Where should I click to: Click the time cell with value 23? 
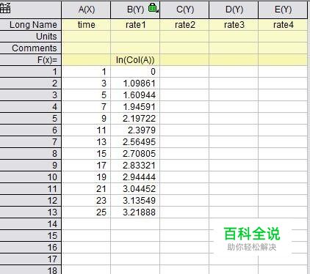coord(86,201)
